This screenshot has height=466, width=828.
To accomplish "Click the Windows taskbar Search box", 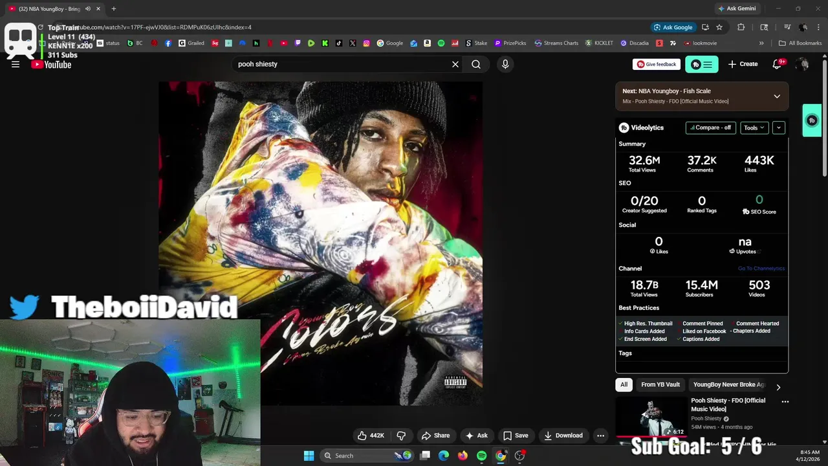I will (367, 456).
